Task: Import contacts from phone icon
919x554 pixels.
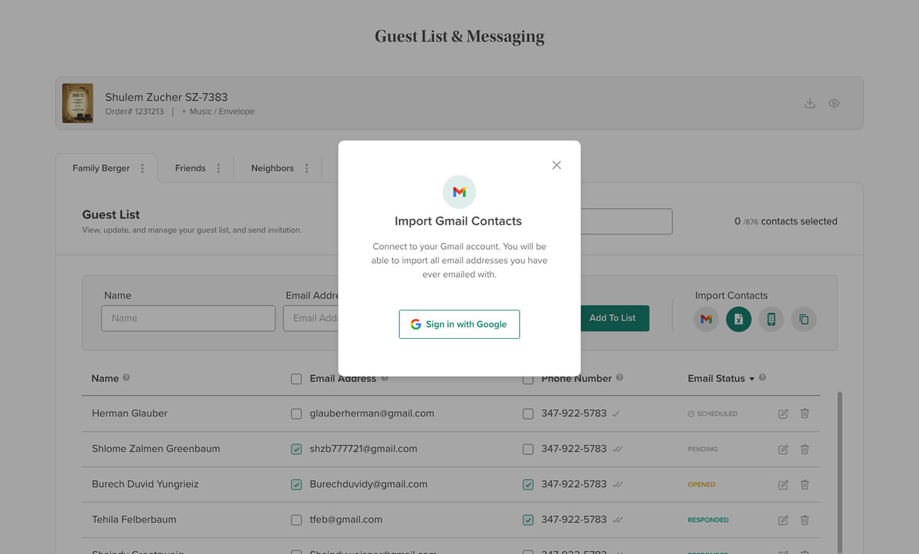Action: click(x=771, y=319)
